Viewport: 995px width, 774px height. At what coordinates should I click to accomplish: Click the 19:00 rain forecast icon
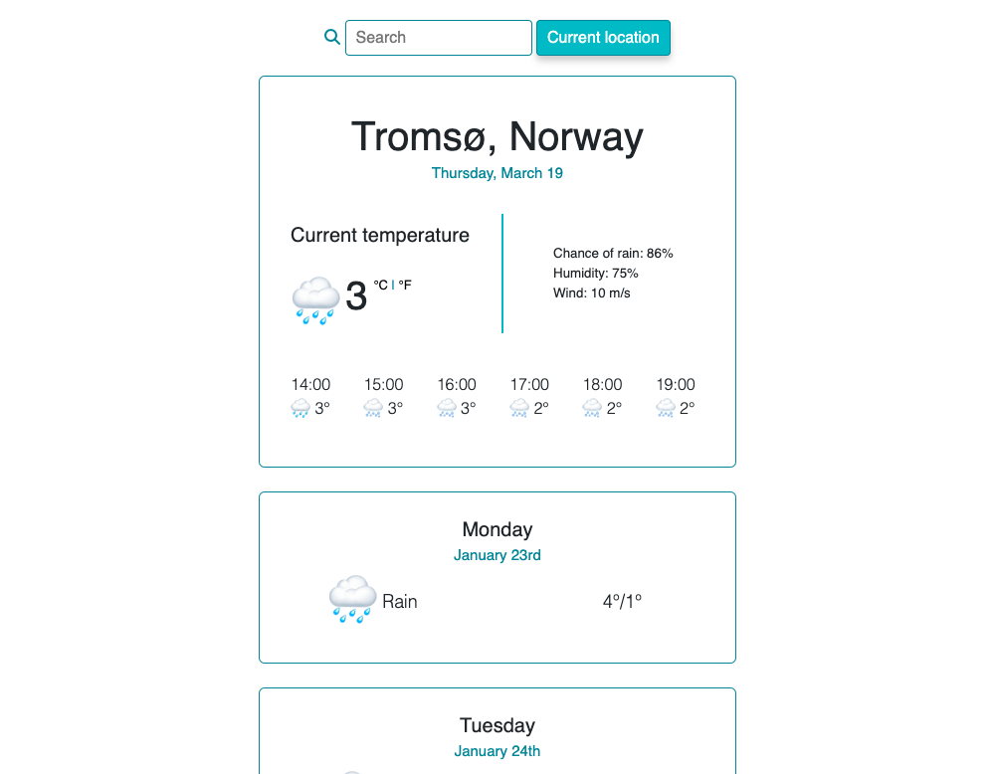(664, 407)
